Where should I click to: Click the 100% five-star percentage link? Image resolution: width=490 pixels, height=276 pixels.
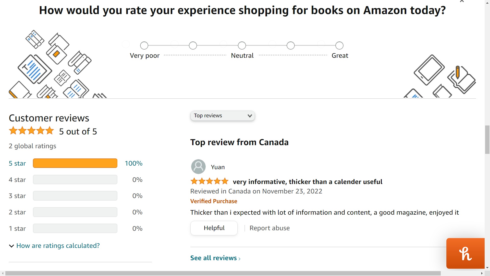(x=133, y=163)
